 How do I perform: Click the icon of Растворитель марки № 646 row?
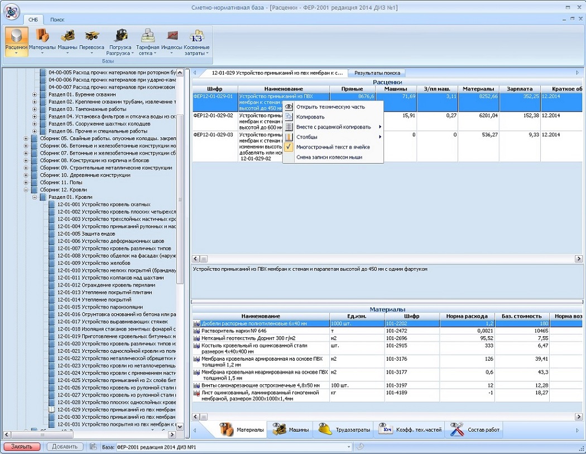pyautogui.click(x=196, y=331)
